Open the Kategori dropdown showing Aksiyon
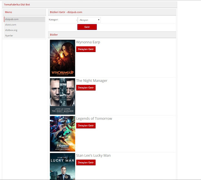The height and width of the screenshot is (180, 201). point(89,20)
